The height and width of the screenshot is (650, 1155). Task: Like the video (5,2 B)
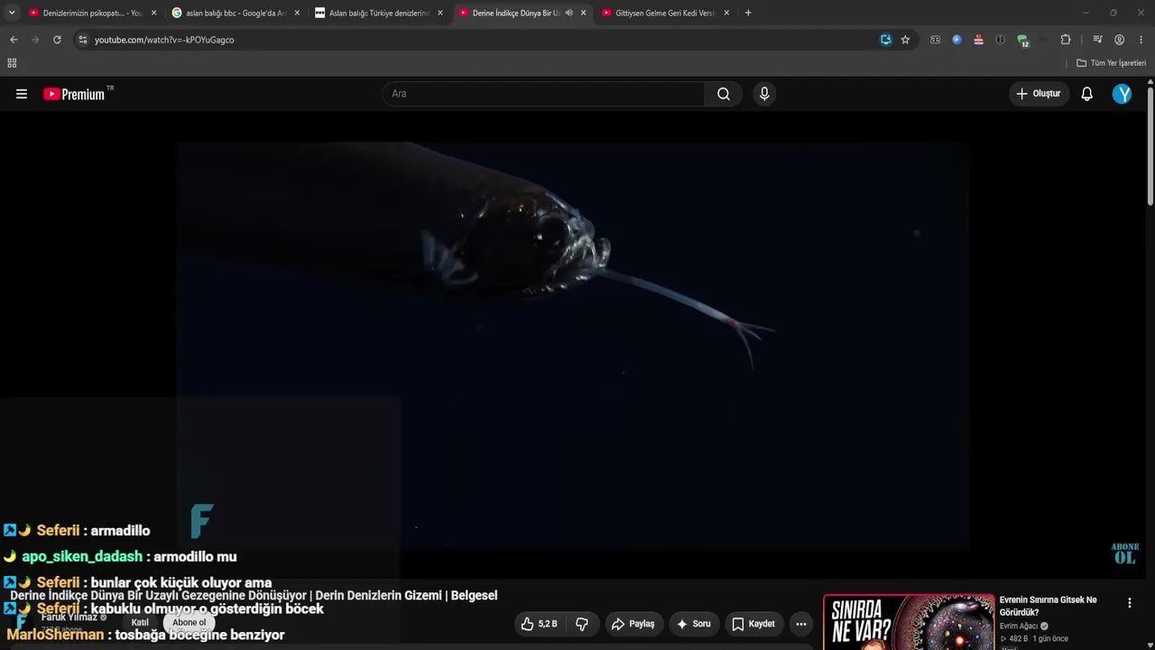539,624
